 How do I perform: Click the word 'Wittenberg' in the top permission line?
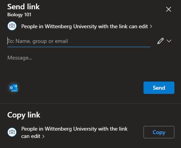point(58,27)
